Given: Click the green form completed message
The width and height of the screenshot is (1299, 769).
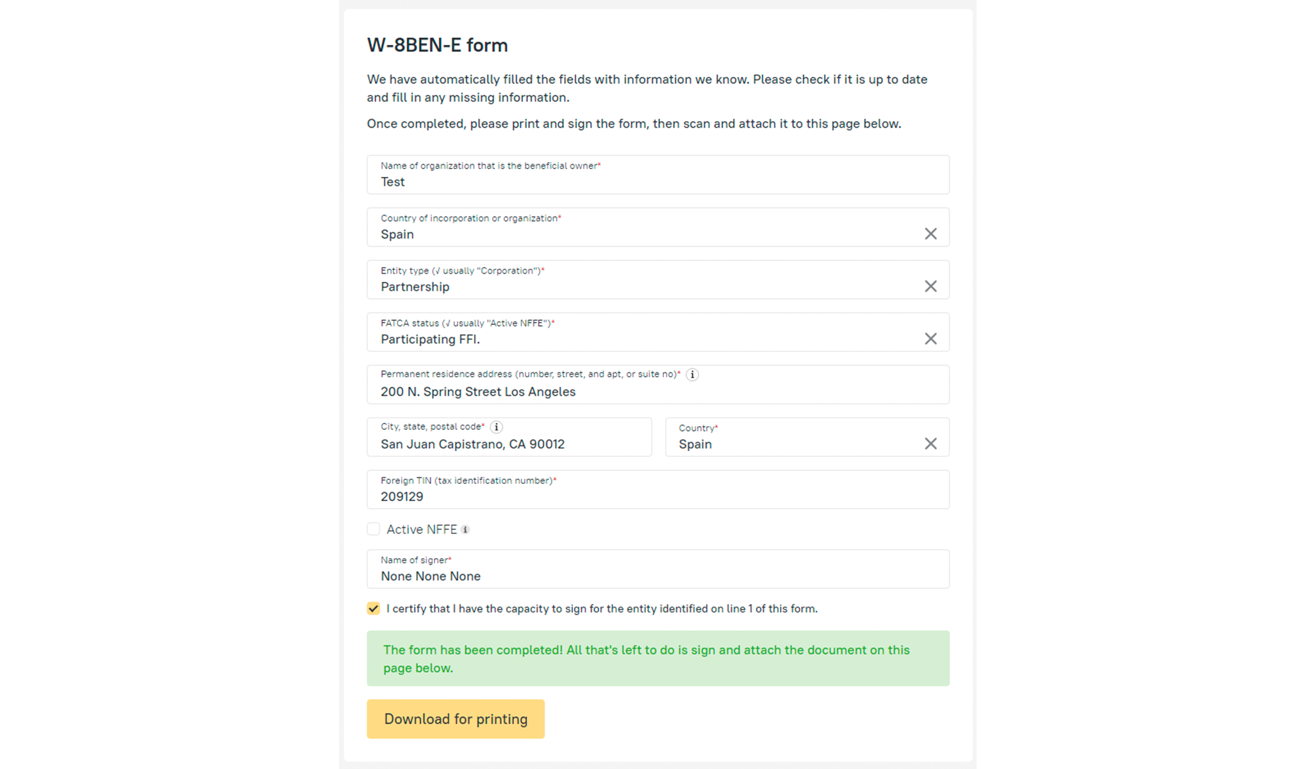Looking at the screenshot, I should point(658,659).
